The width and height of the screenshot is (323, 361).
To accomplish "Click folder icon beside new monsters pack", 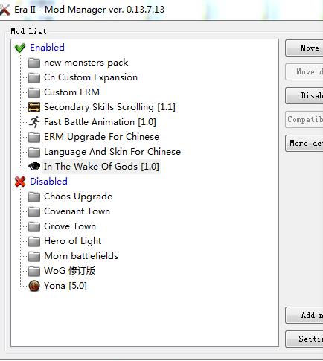I will pyautogui.click(x=34, y=63).
